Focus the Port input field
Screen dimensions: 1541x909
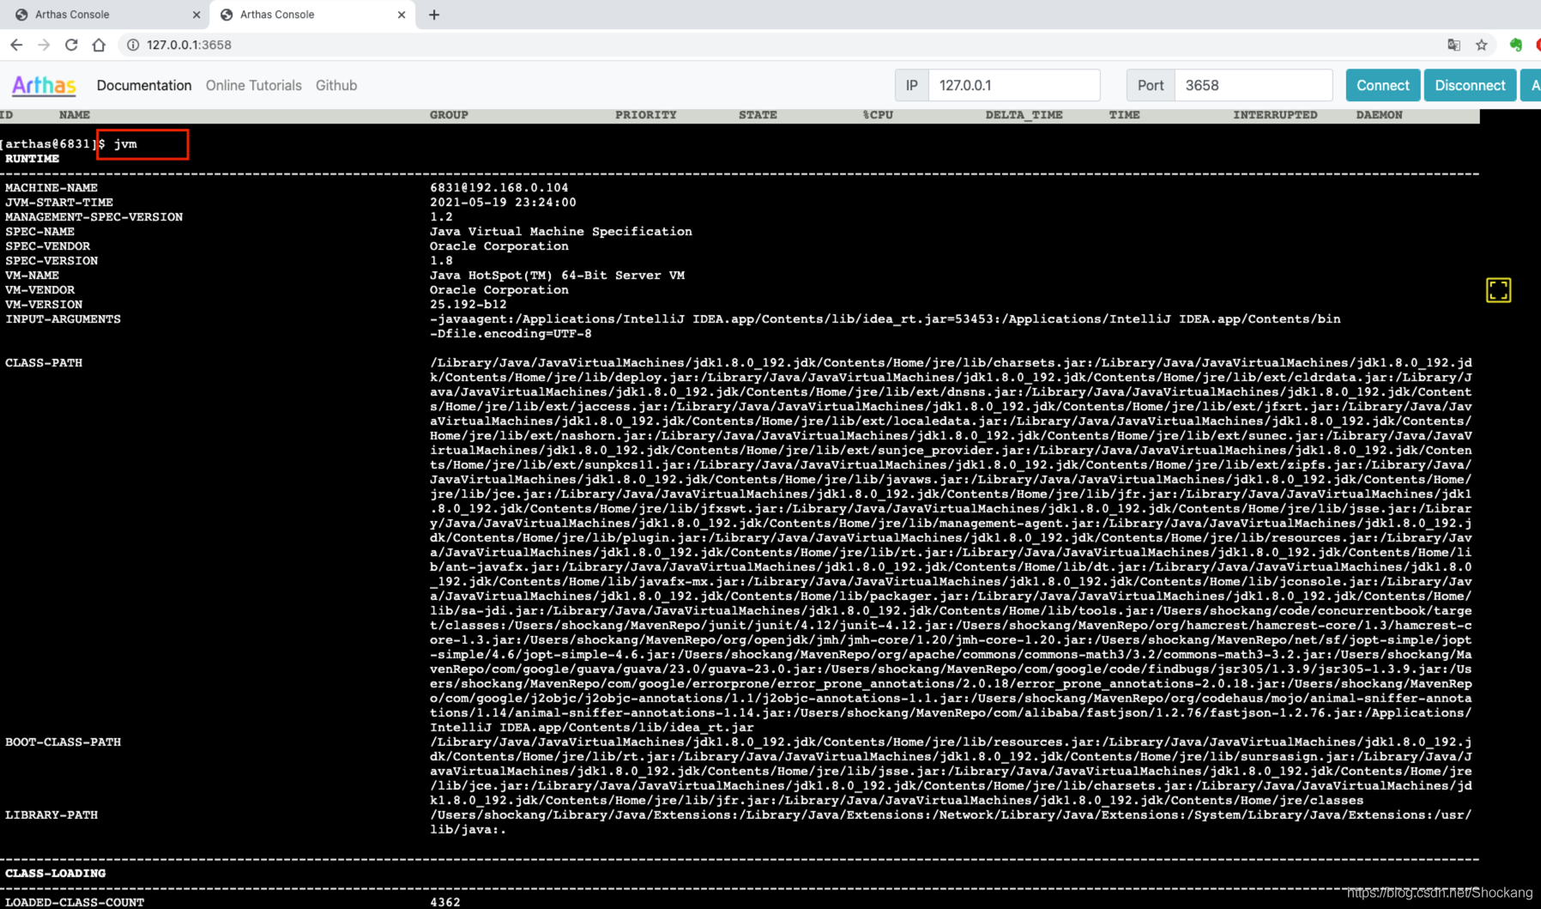pyautogui.click(x=1253, y=85)
